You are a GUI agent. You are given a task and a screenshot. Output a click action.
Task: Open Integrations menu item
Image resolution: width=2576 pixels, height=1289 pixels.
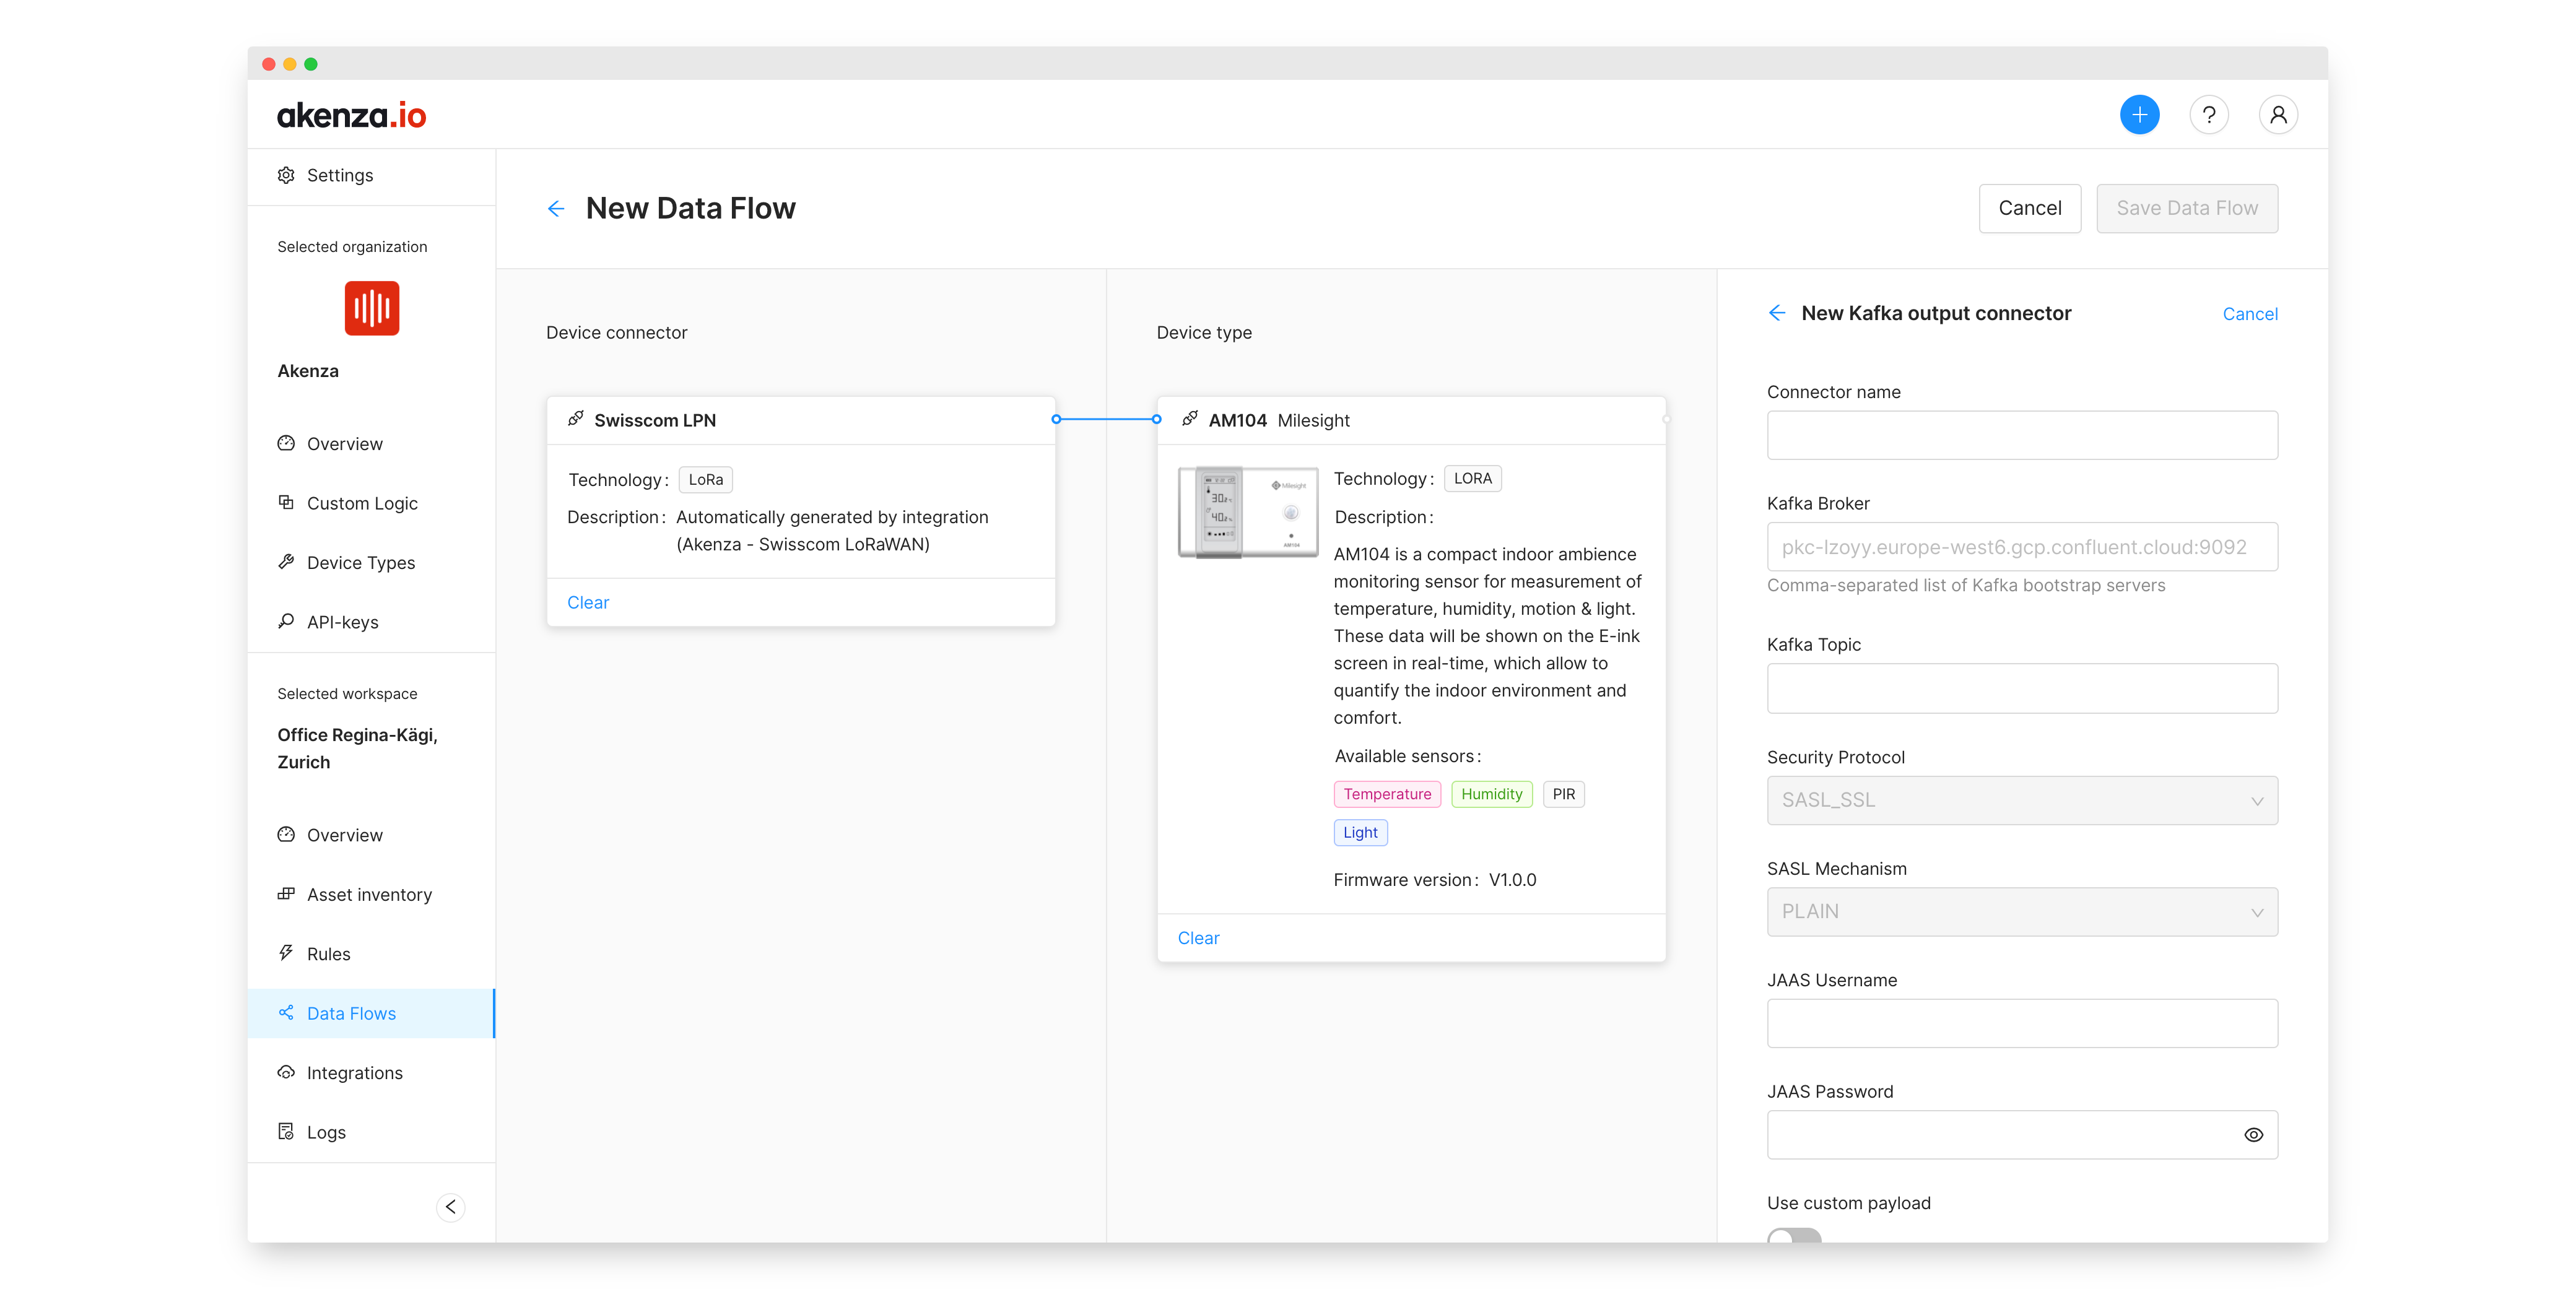[371, 1073]
